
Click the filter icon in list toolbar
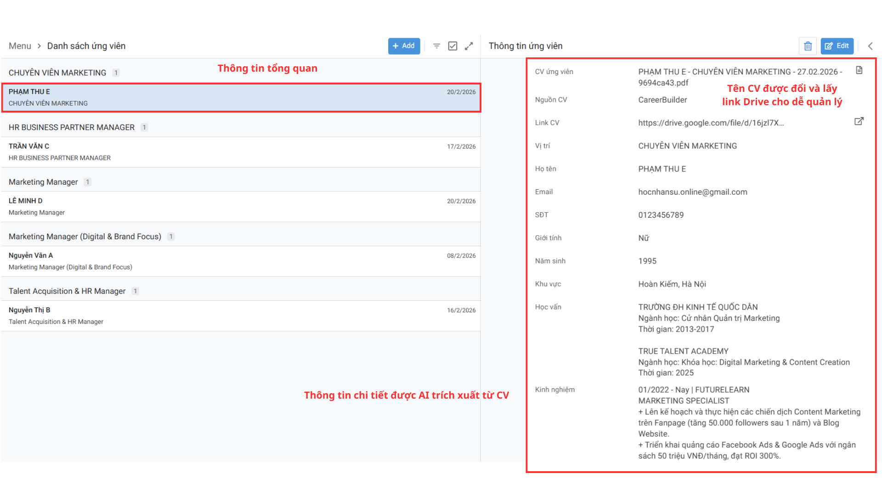pos(436,46)
